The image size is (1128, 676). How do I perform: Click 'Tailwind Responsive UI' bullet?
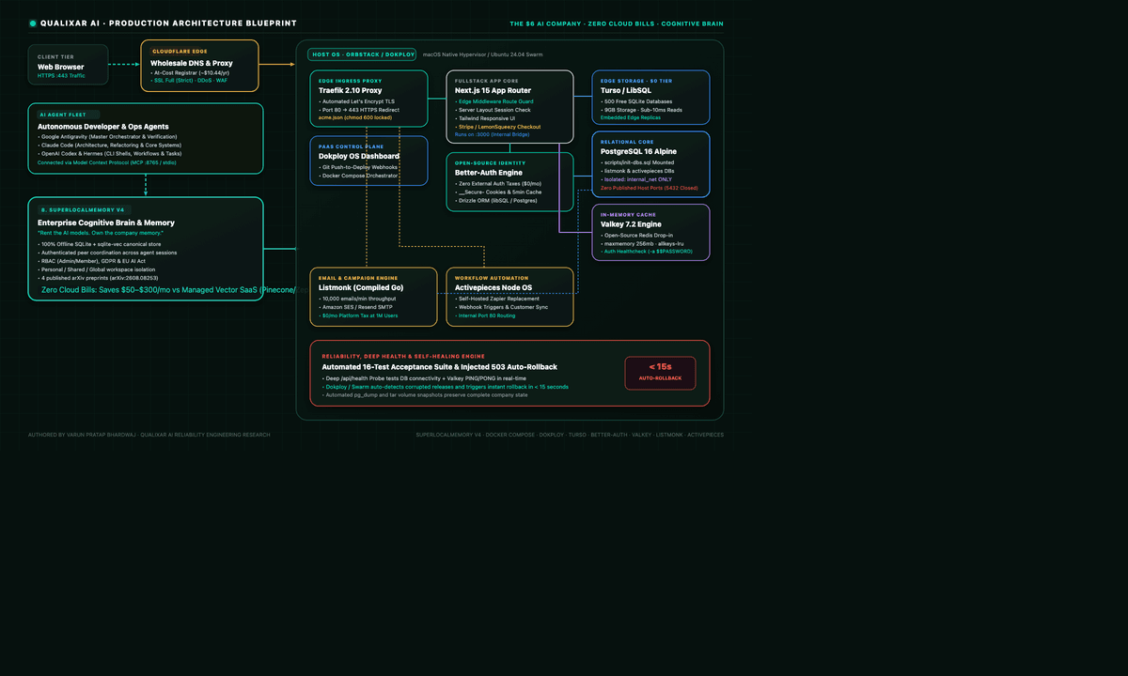[487, 118]
